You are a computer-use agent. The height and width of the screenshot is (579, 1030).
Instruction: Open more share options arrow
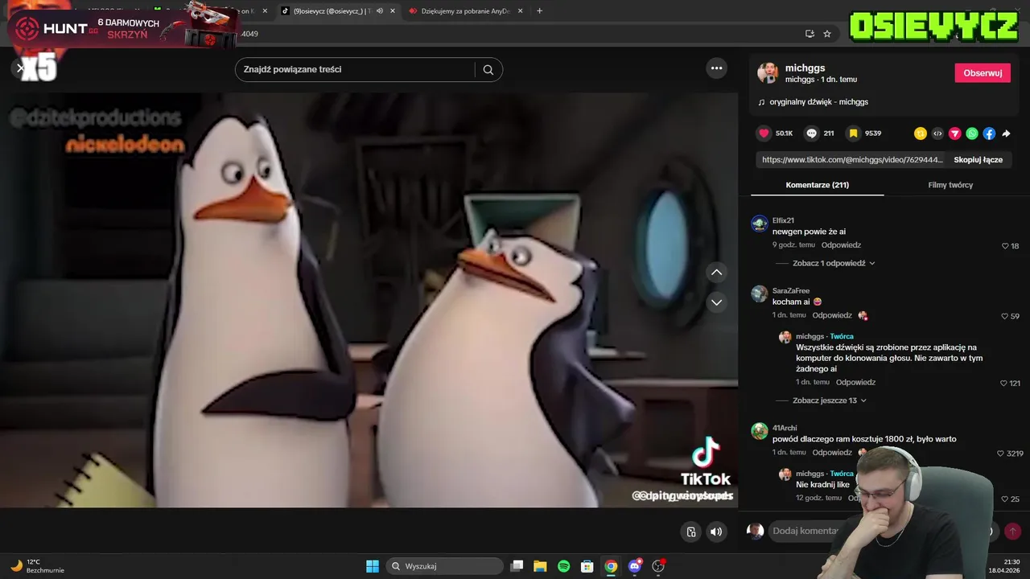(1006, 133)
